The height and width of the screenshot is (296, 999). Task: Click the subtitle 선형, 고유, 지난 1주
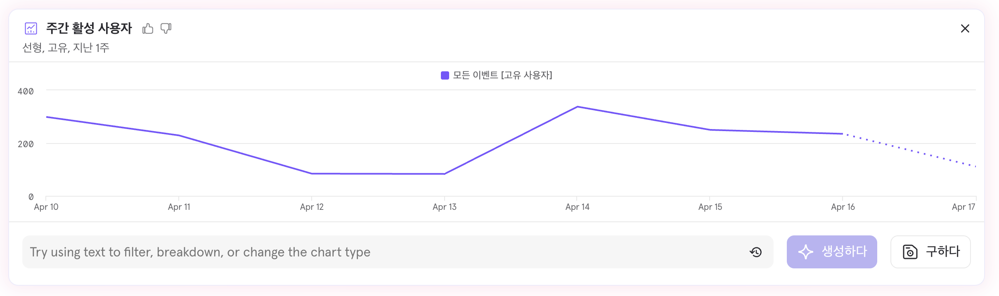[66, 48]
